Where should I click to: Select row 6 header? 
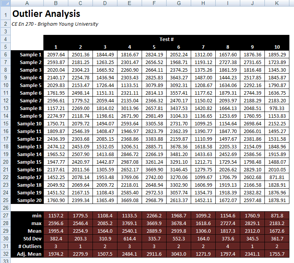tap(5, 54)
